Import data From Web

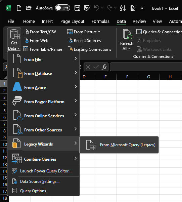pyautogui.click(x=36, y=41)
